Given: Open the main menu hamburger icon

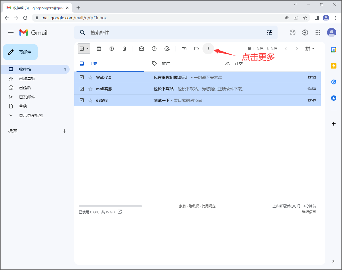Looking at the screenshot, I should [x=11, y=32].
